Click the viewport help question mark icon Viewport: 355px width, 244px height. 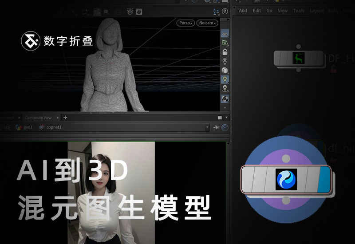coord(225,11)
